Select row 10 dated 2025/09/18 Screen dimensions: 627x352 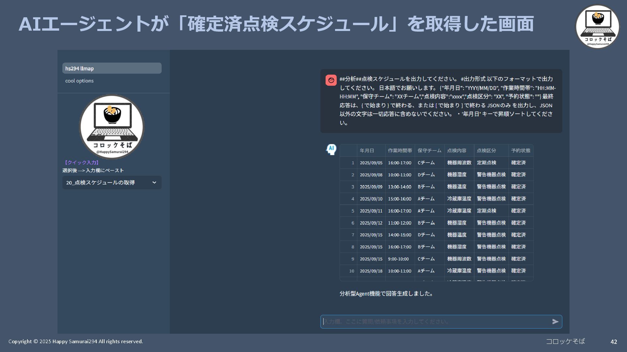point(371,271)
